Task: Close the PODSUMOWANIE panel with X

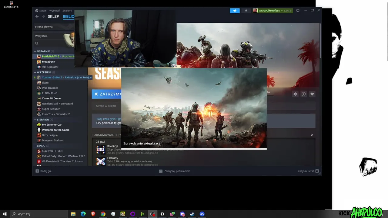Action: [x=312, y=135]
